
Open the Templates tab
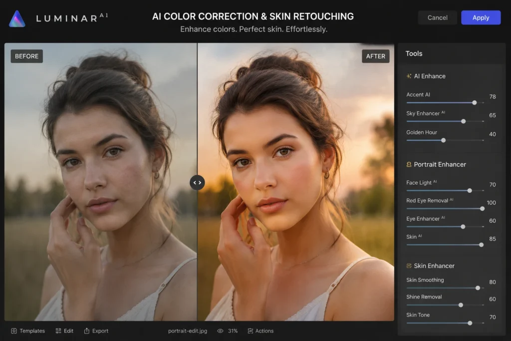pos(28,331)
